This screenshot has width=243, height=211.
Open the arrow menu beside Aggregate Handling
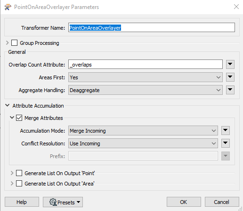pos(230,90)
